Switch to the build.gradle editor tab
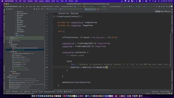Screen dimensions: 174x98 pos(52,9)
